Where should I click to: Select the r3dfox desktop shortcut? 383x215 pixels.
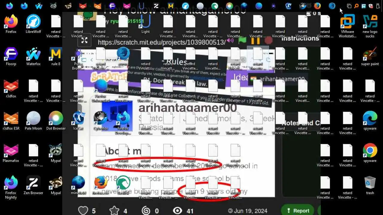[x=11, y=88]
